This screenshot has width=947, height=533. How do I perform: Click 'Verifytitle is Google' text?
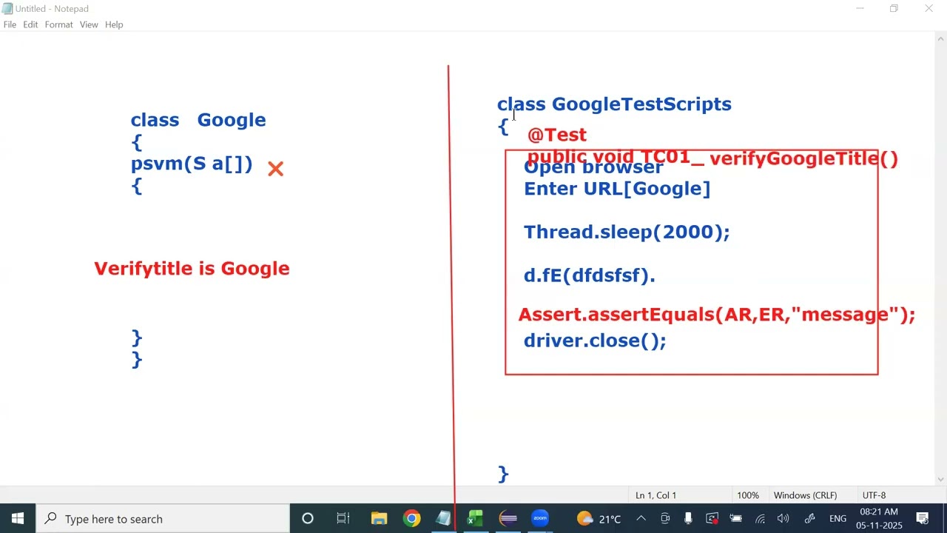coord(192,269)
